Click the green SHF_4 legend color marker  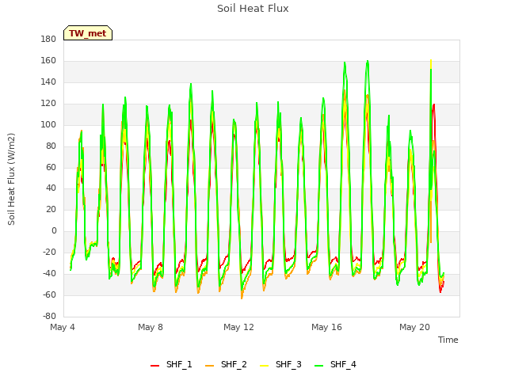point(318,366)
